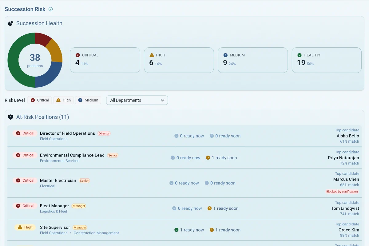Screen dimensions: 369x246
Task: Toggle the Critical risk level filter
Action: click(40, 100)
